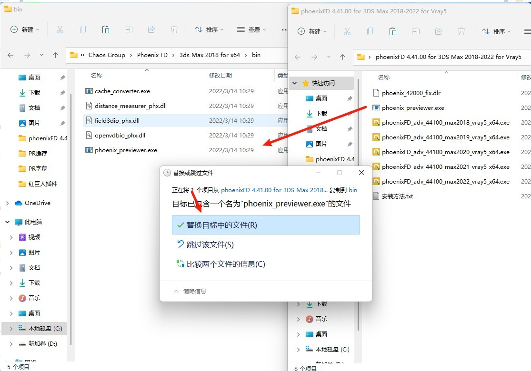Expand 本地磁盘 (C:) in bin navigation pane
This screenshot has width=531, height=371.
[x=11, y=328]
